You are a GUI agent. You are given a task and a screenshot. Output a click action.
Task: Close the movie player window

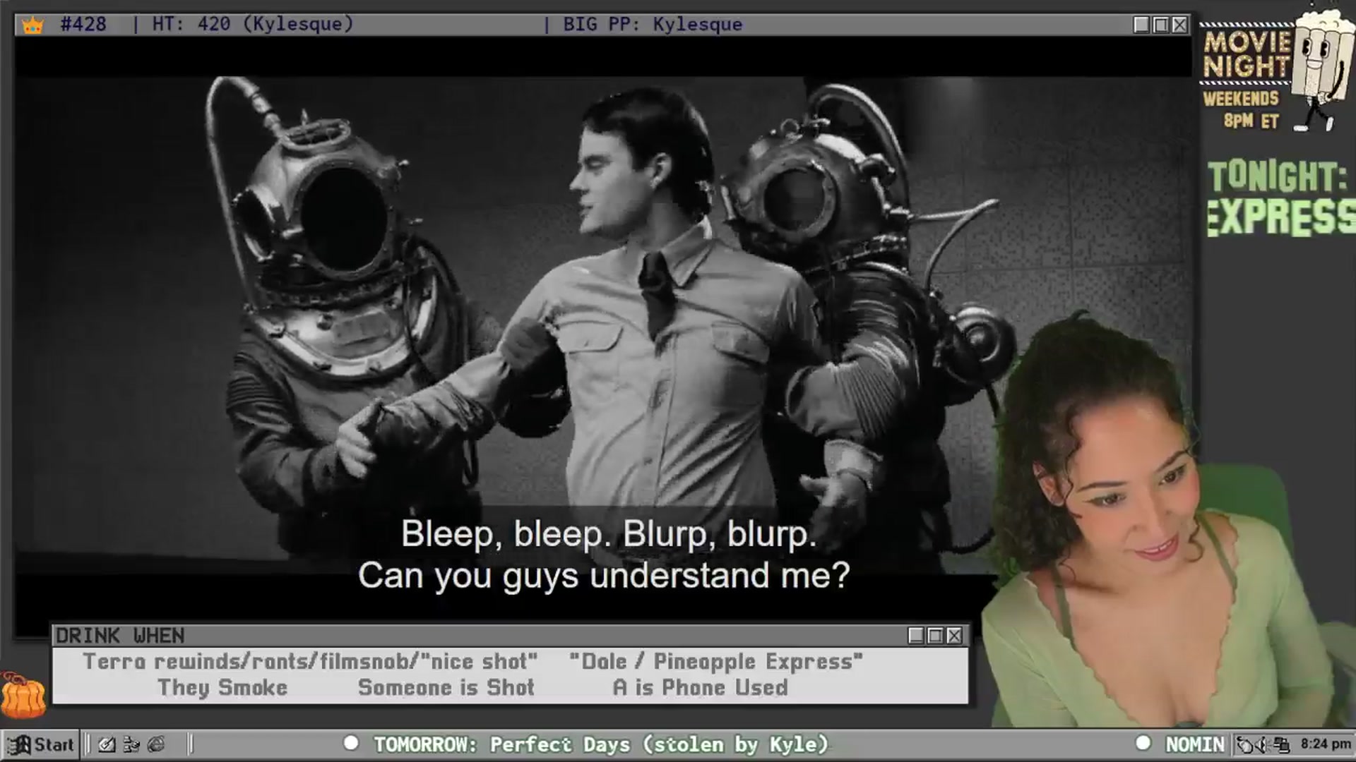coord(1179,25)
